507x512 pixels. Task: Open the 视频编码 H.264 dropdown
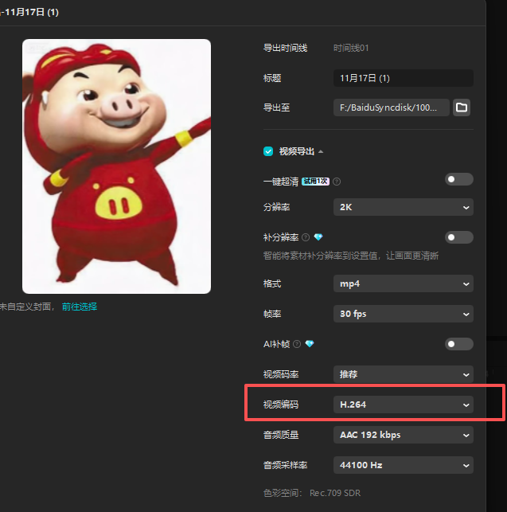pyautogui.click(x=403, y=405)
